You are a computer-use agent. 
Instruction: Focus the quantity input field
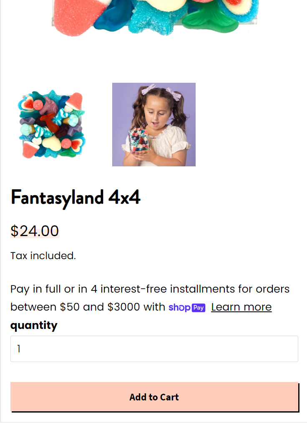tap(154, 349)
